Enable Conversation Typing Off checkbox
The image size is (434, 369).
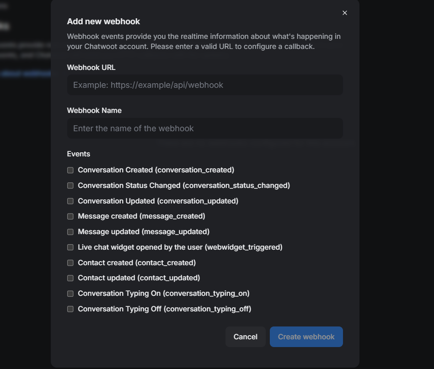coord(70,309)
